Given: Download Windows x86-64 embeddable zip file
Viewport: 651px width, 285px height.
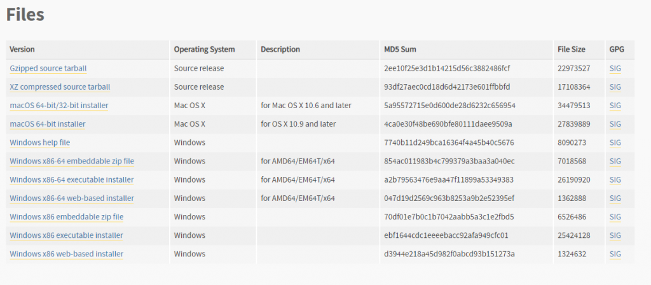Looking at the screenshot, I should click(x=72, y=161).
